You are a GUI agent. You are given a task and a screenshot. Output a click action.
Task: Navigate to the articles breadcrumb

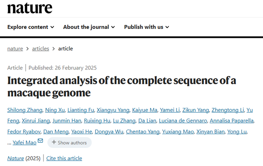[x=40, y=48]
